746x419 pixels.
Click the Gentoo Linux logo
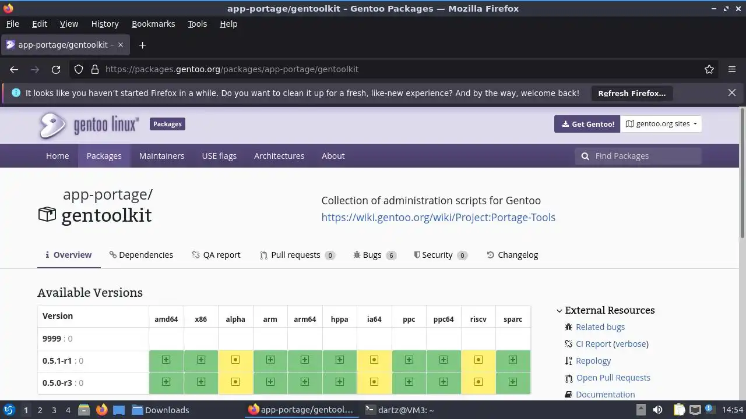coord(89,125)
